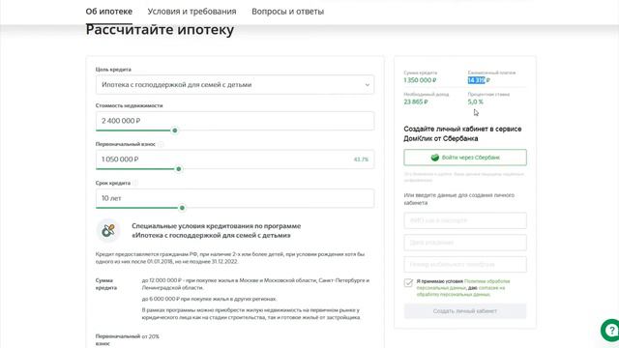
Task: Click the 43.7% down payment percentage
Action: coord(361,159)
